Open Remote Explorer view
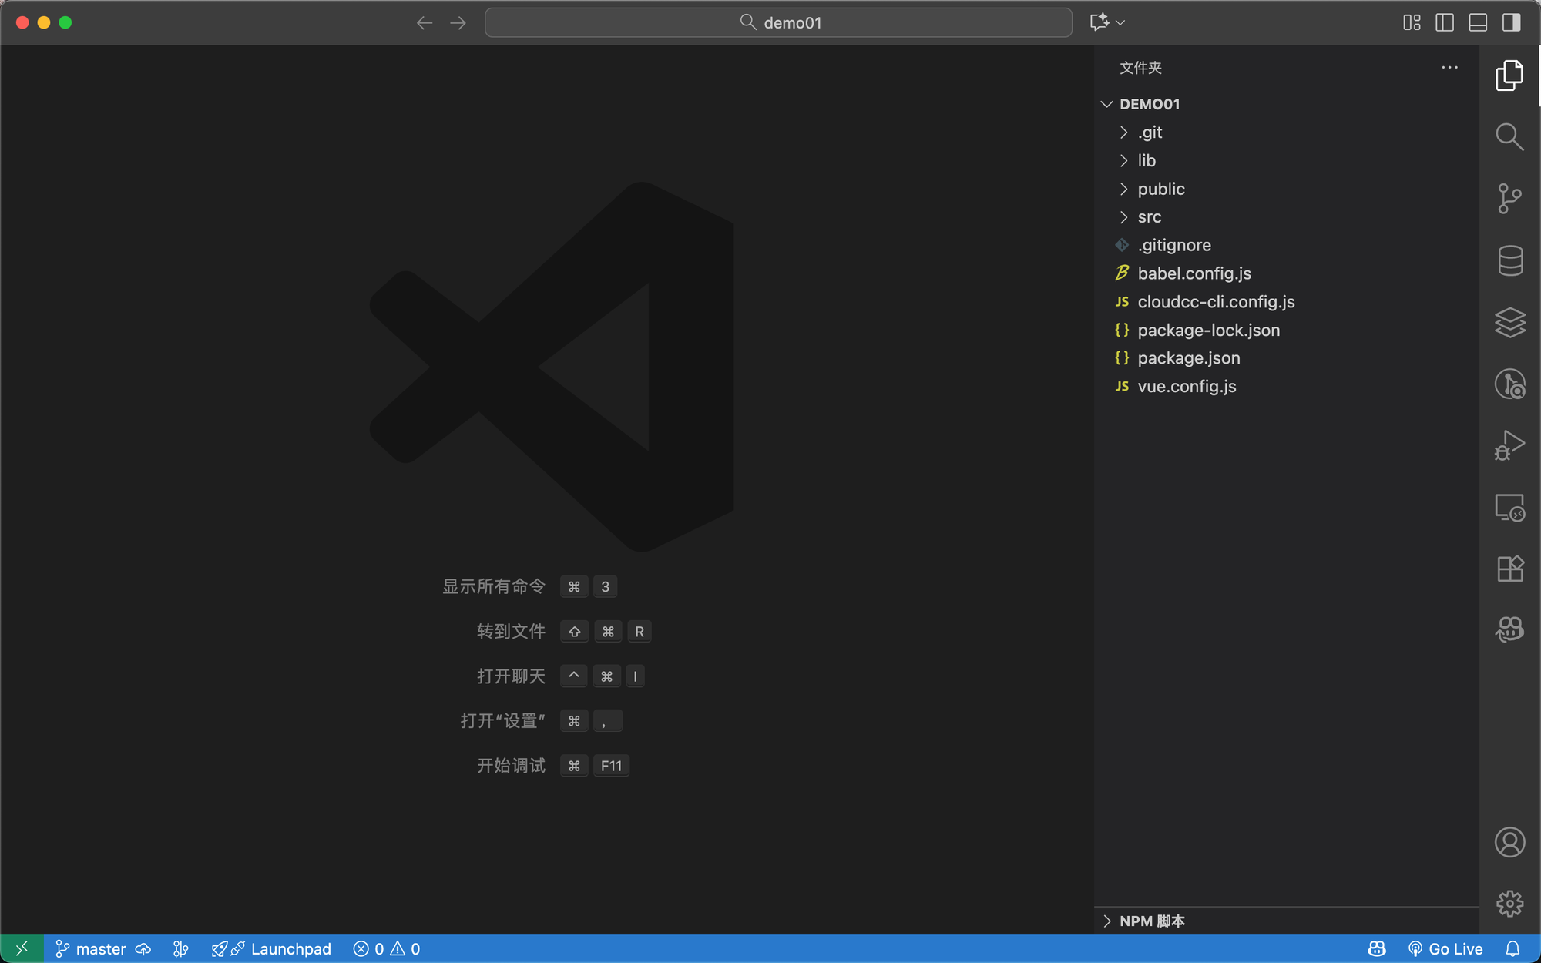 (1509, 508)
